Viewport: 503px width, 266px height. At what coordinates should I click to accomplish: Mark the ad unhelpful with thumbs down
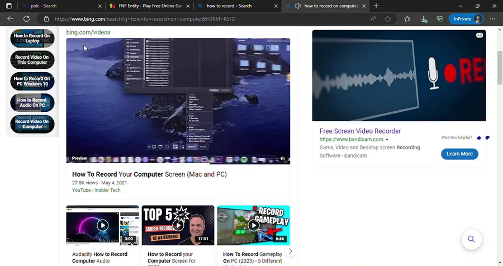tap(487, 137)
